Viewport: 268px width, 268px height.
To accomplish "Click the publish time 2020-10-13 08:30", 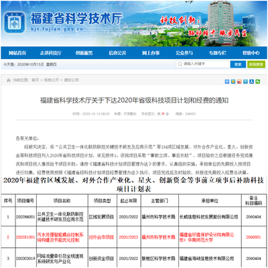I will (96, 114).
